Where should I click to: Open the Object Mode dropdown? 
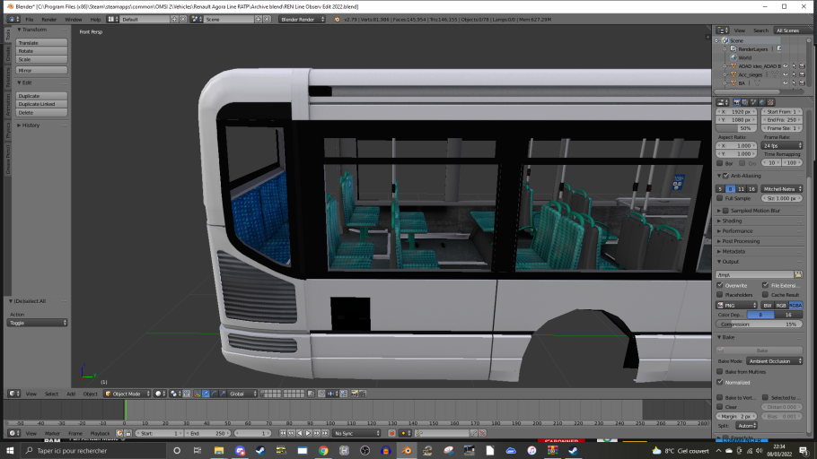tap(127, 394)
